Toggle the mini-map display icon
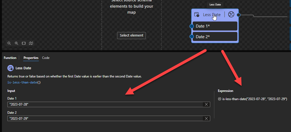The image size is (291, 132). point(31,43)
